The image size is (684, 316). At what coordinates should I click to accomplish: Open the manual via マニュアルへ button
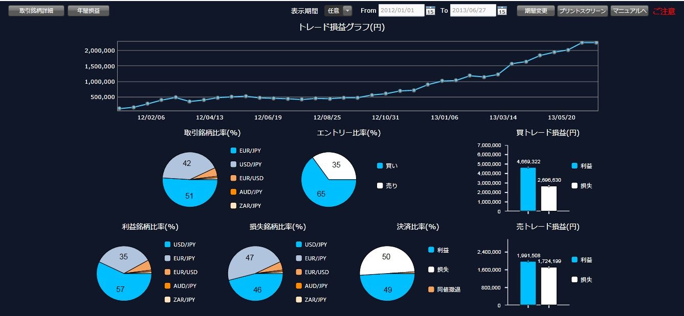(x=629, y=11)
